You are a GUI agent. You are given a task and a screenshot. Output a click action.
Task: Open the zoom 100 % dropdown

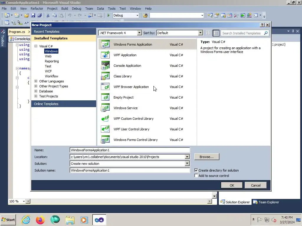24,201
